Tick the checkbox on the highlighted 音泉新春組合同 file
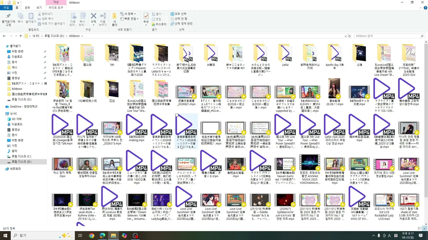The image size is (428, 240). (x=177, y=115)
